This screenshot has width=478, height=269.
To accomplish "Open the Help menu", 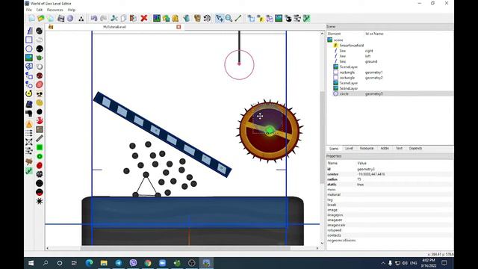I will (72, 10).
